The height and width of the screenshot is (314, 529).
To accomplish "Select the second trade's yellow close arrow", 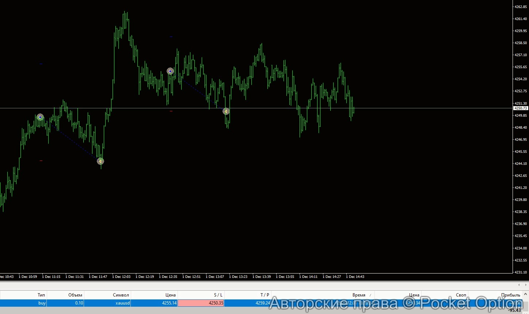I will (226, 111).
